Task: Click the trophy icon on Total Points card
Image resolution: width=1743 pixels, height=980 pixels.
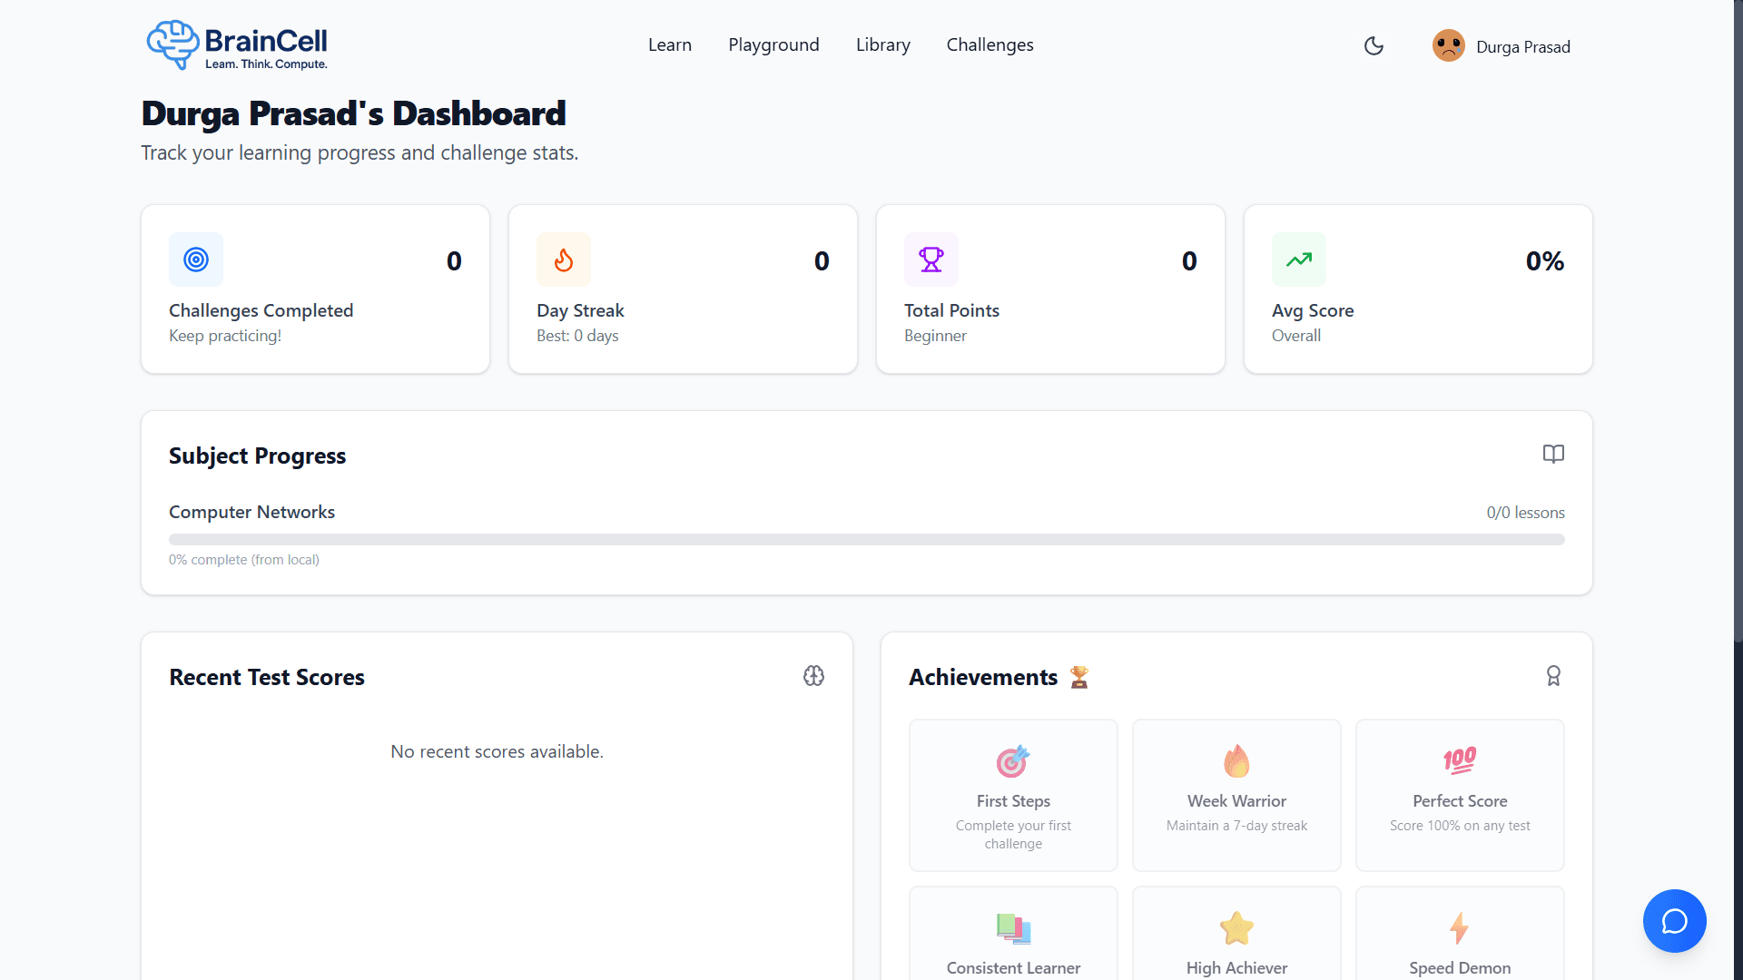Action: [931, 260]
